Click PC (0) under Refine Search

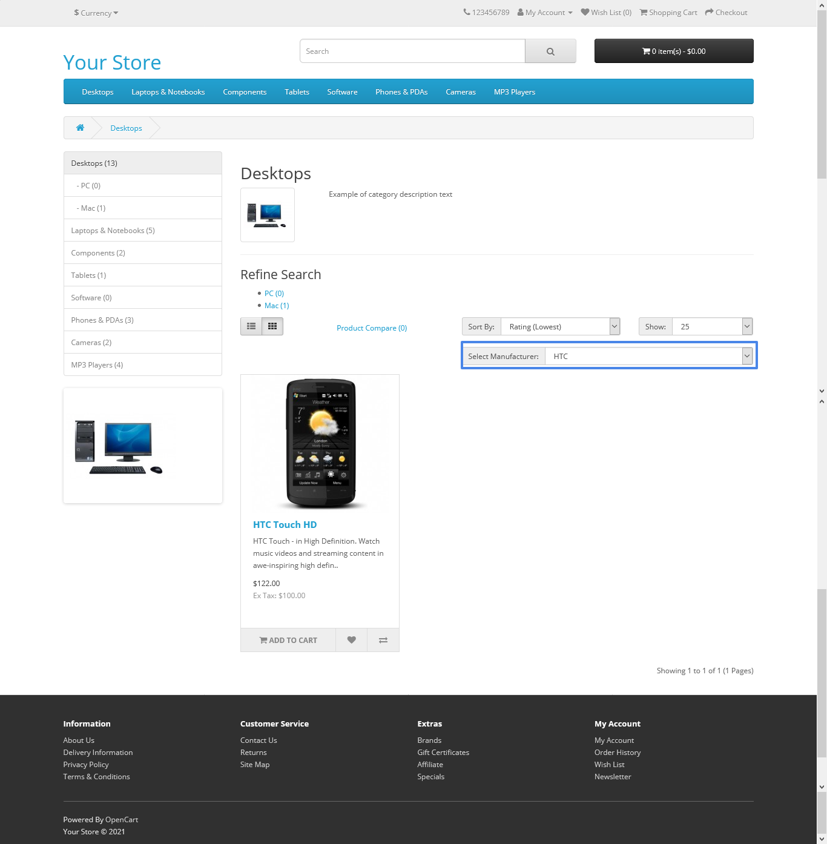point(274,294)
